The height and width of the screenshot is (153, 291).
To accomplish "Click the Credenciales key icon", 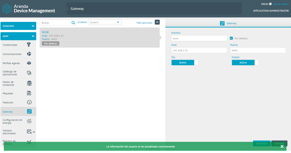I will point(29,45).
